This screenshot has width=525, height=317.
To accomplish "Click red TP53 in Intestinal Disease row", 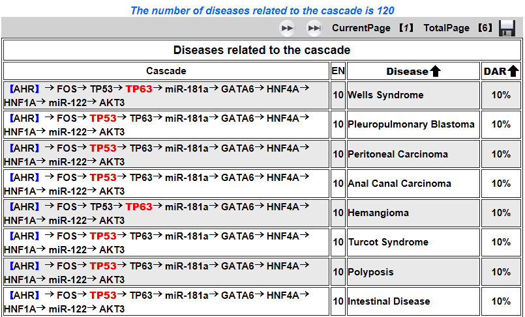I will pyautogui.click(x=103, y=296).
